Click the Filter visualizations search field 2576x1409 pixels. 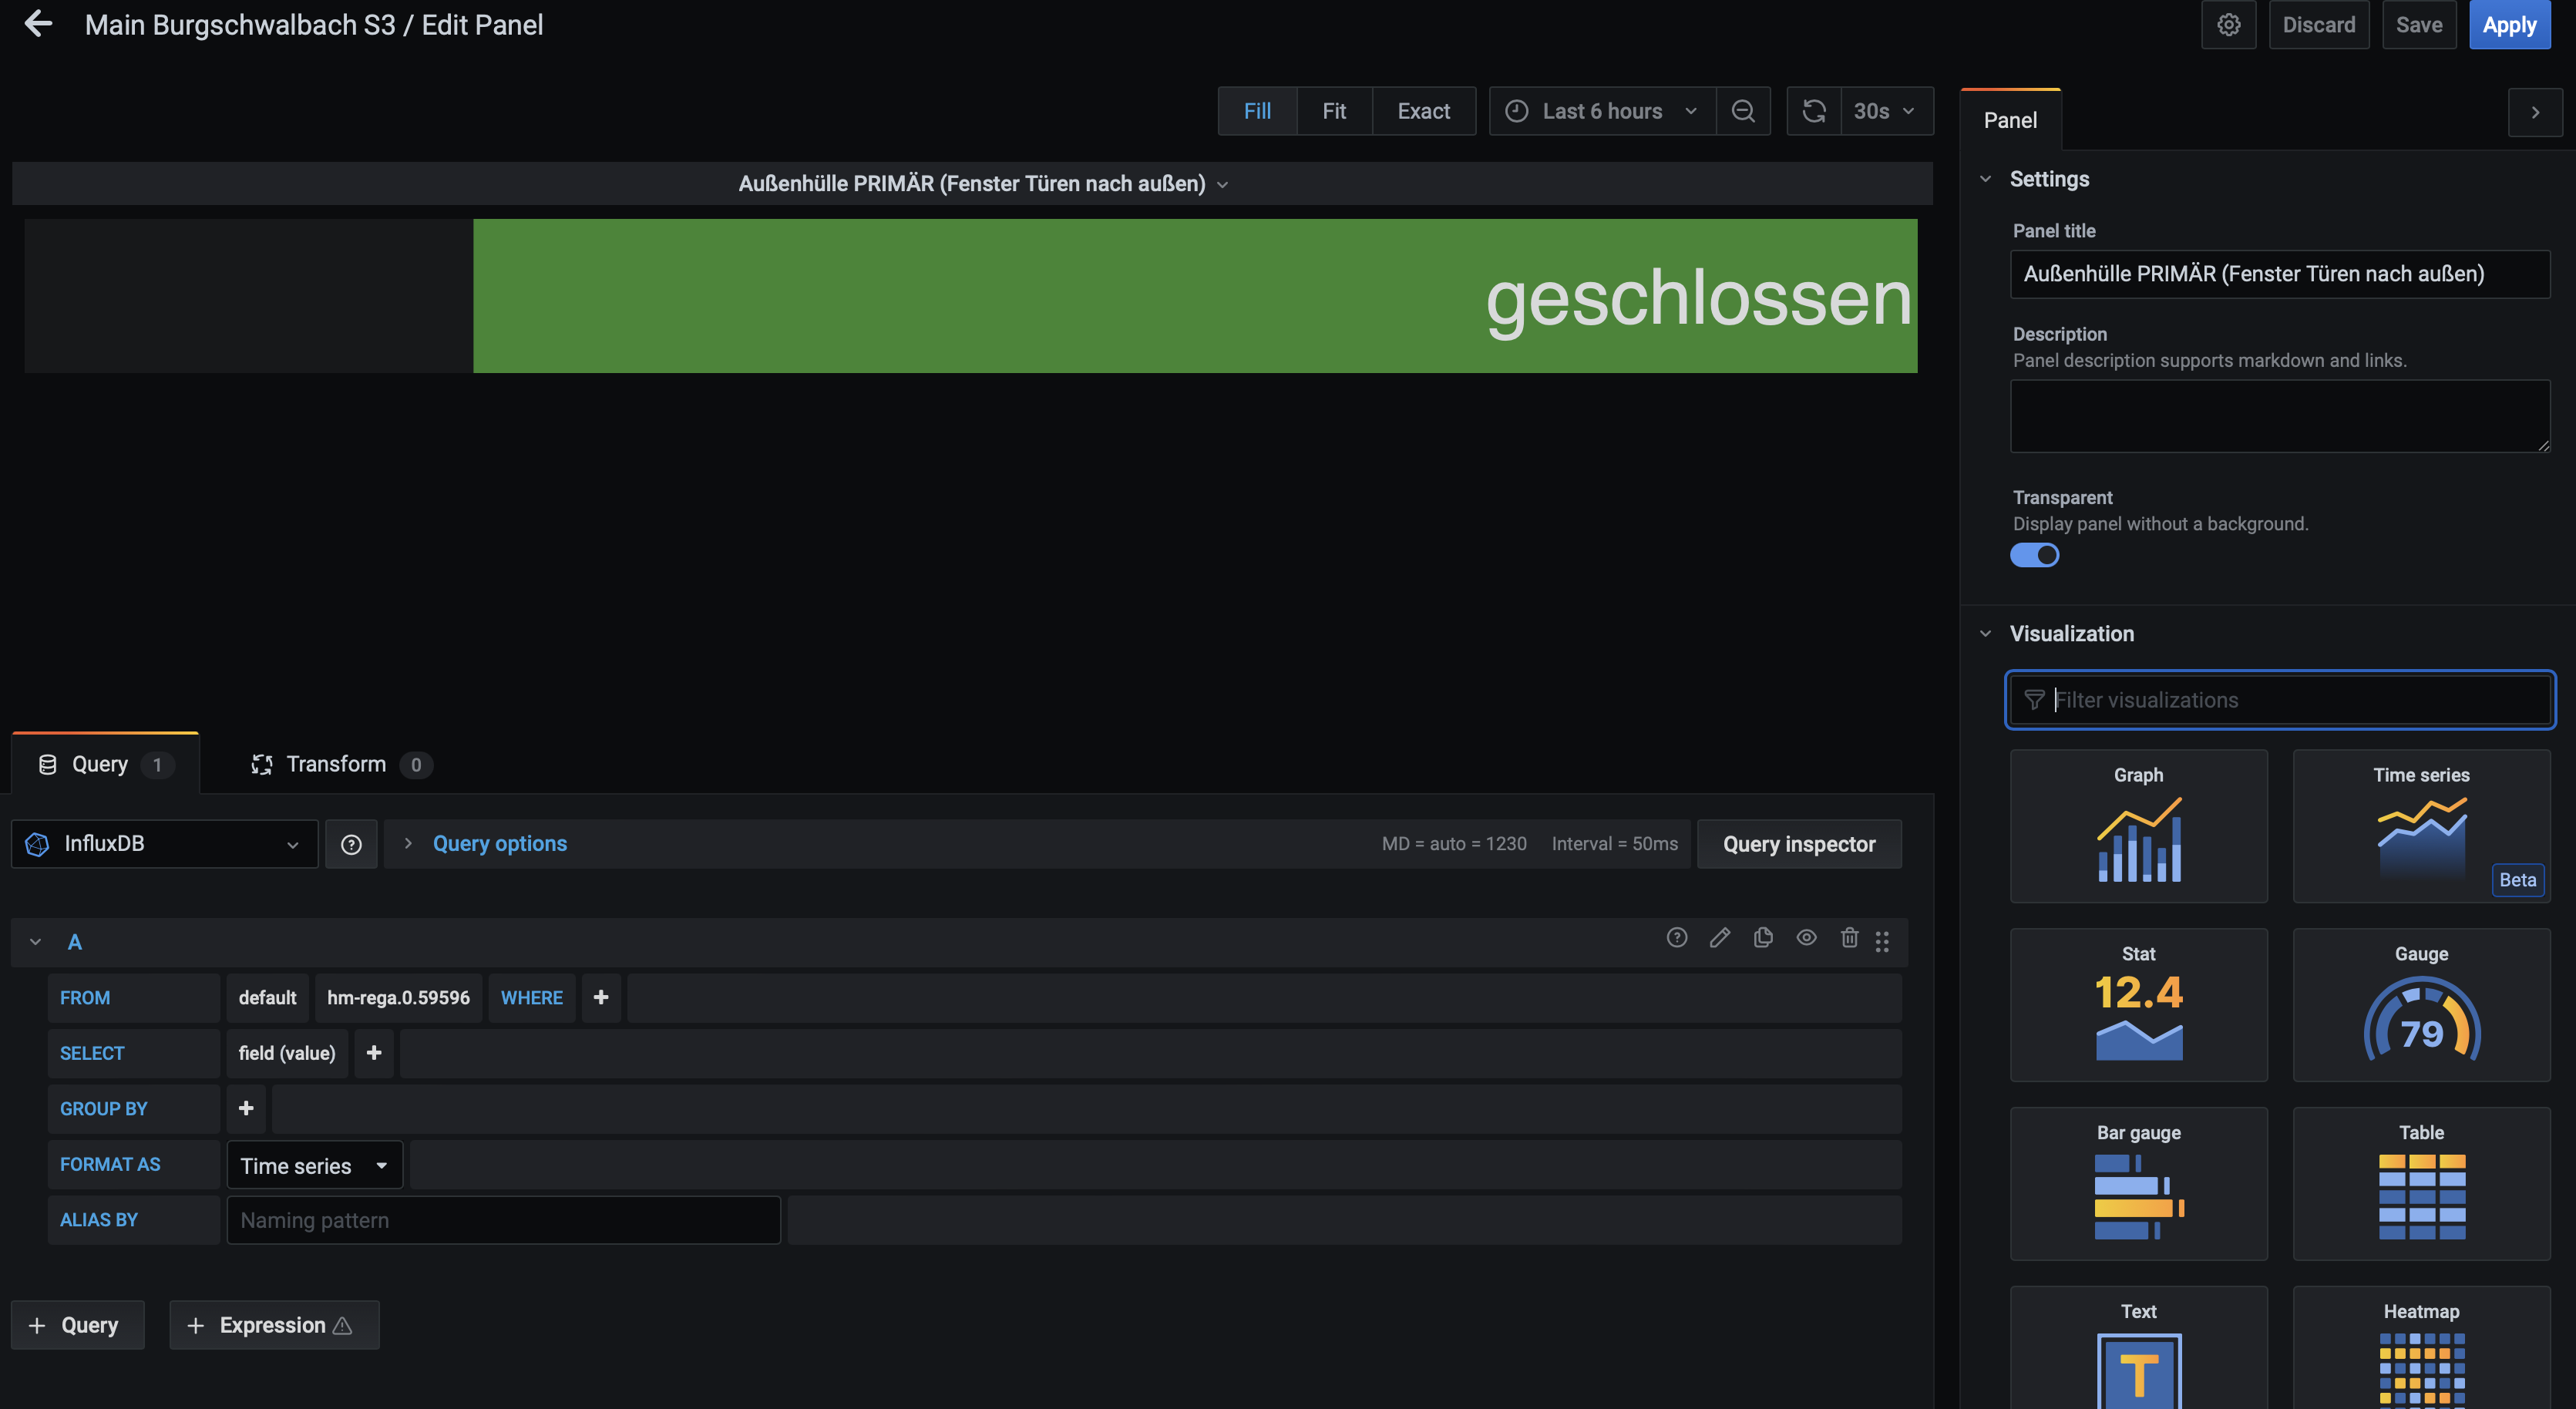point(2280,700)
